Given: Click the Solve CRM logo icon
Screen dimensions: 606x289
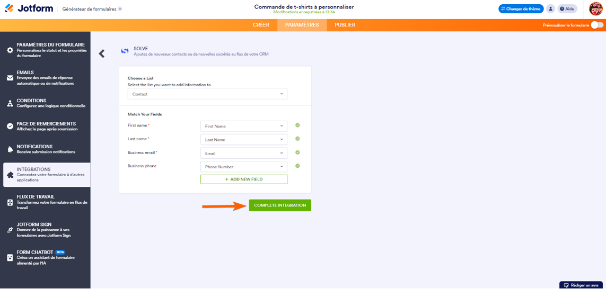Looking at the screenshot, I should [125, 51].
